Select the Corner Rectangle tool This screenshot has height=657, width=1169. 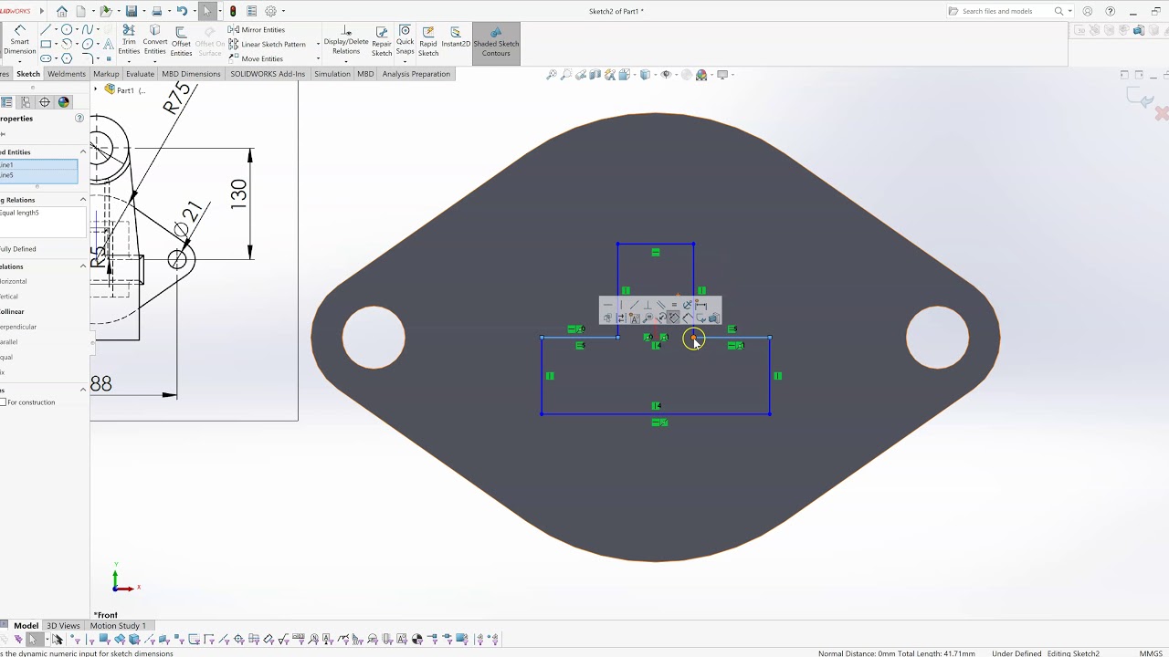point(46,44)
